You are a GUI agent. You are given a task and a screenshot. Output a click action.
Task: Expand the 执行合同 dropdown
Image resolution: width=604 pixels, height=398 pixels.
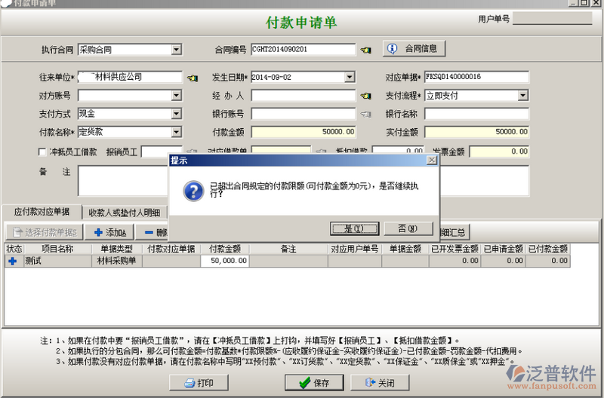(x=177, y=50)
